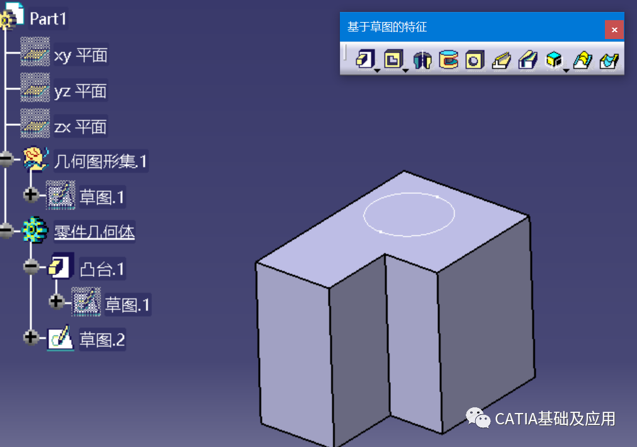The height and width of the screenshot is (447, 637).
Task: Click the 凸台.1 pad feature icon
Action: pos(61,266)
